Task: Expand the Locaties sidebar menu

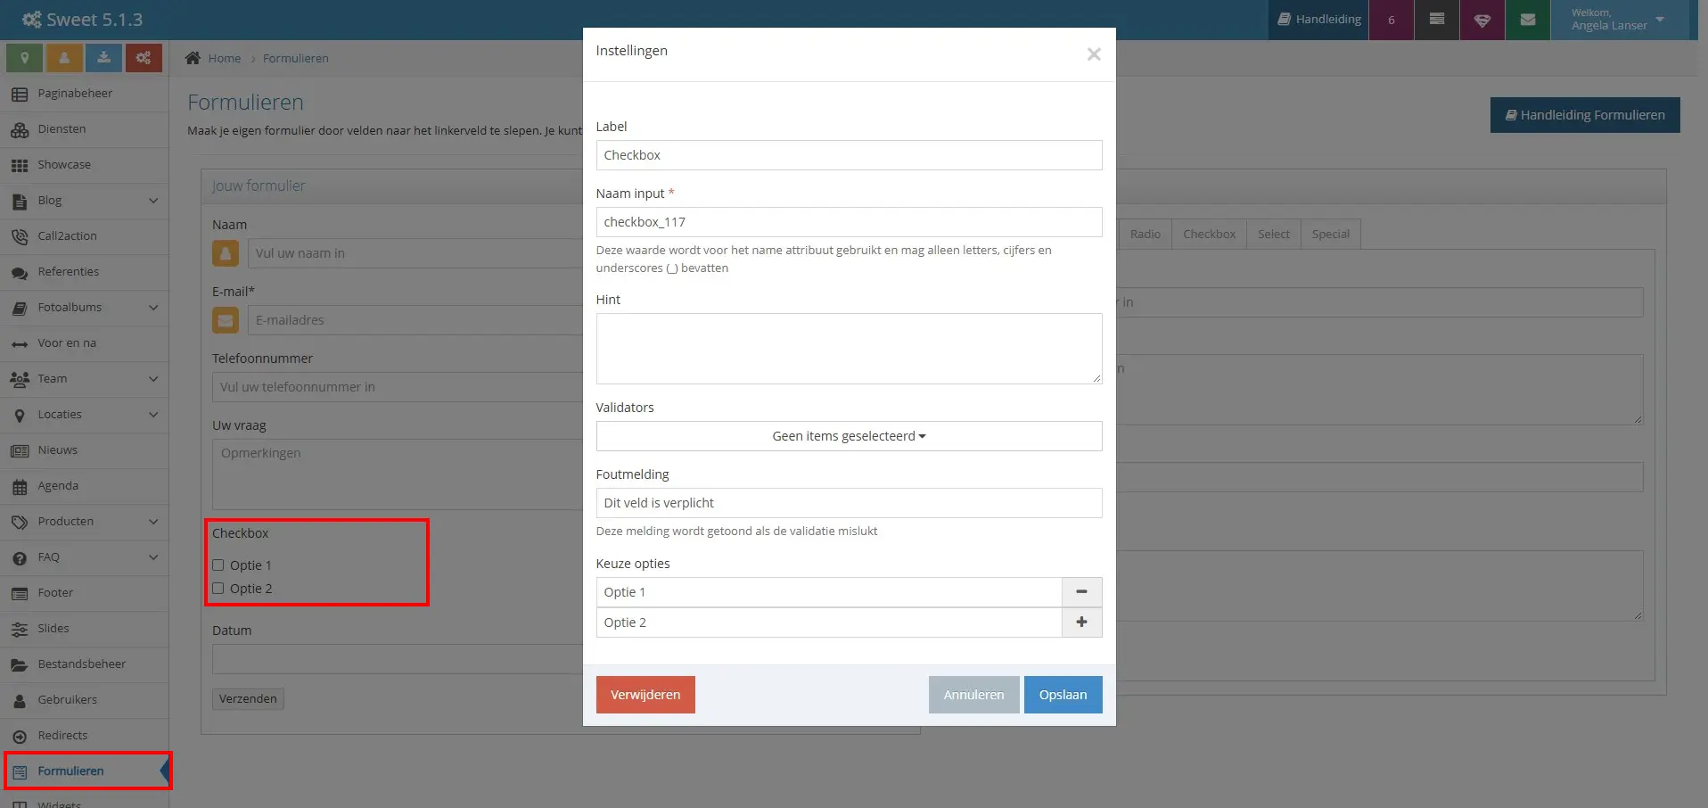Action: pyautogui.click(x=85, y=415)
